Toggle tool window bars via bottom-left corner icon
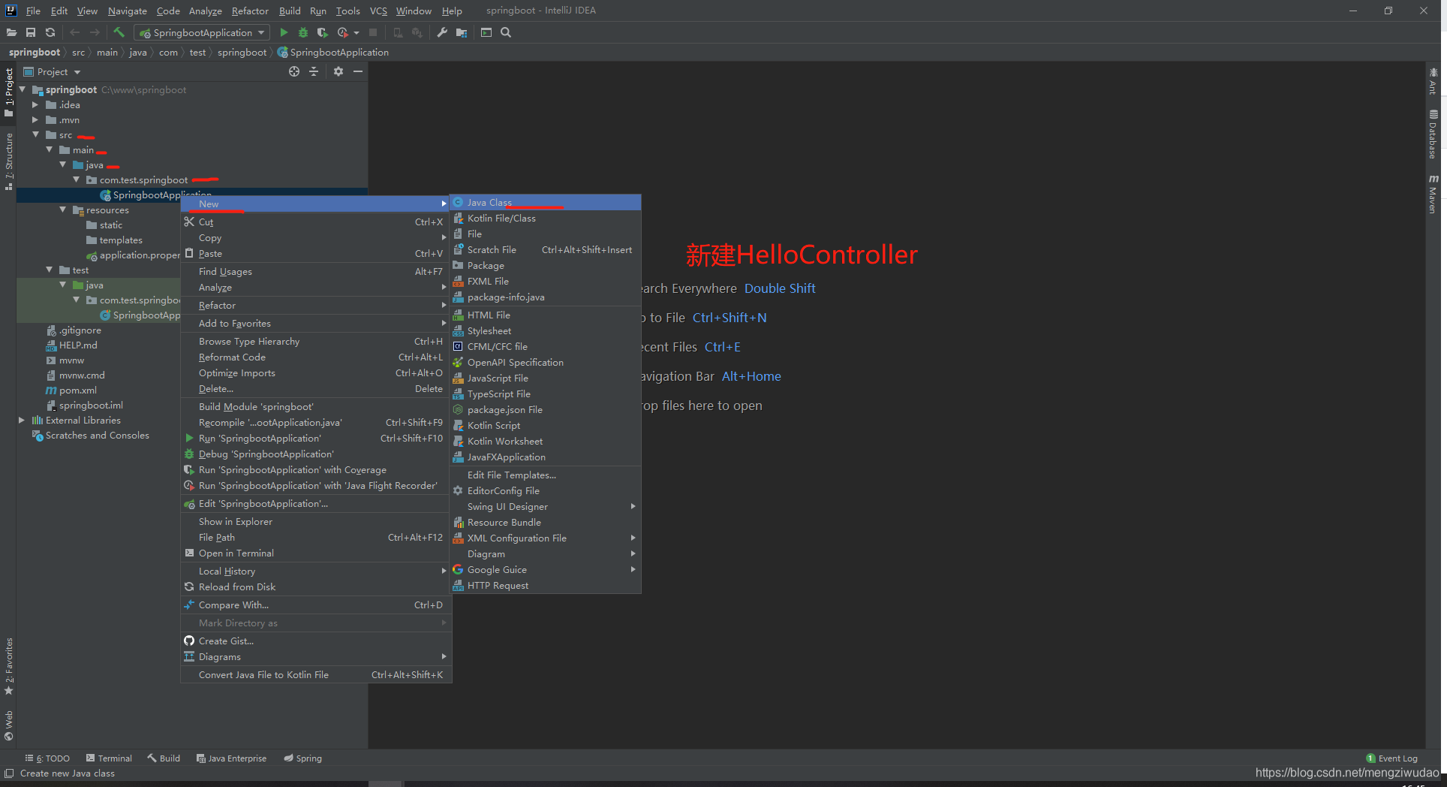Image resolution: width=1447 pixels, height=787 pixels. (9, 773)
